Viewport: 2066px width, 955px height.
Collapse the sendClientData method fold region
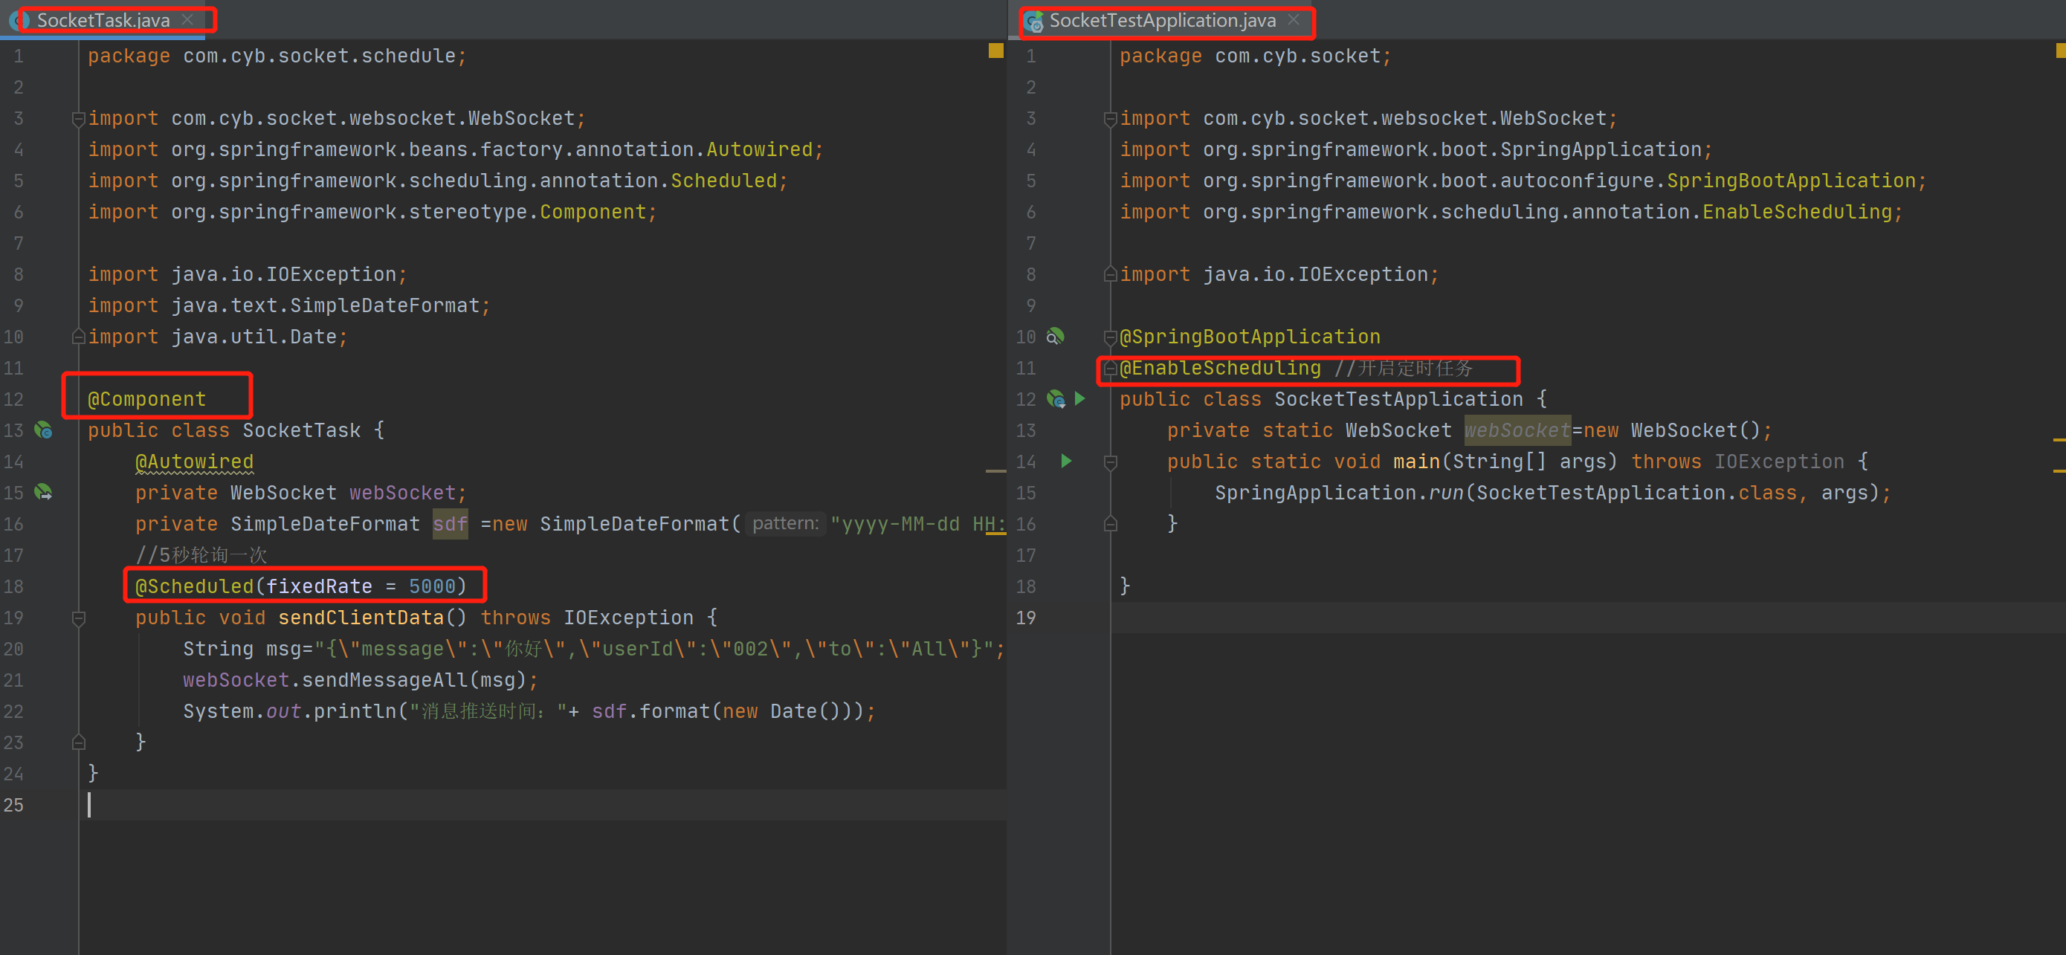coord(78,618)
